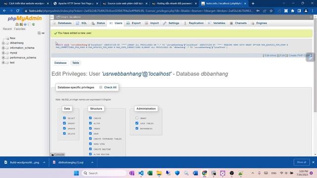Select the Table sub-tab button

[76, 63]
